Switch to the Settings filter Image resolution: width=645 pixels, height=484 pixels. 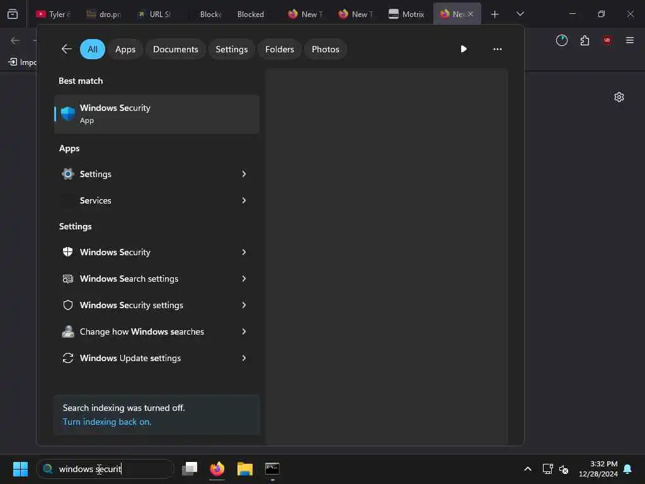pyautogui.click(x=232, y=49)
